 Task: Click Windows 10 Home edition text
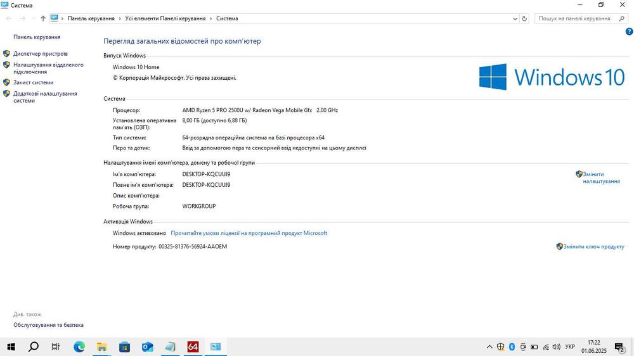(136, 67)
